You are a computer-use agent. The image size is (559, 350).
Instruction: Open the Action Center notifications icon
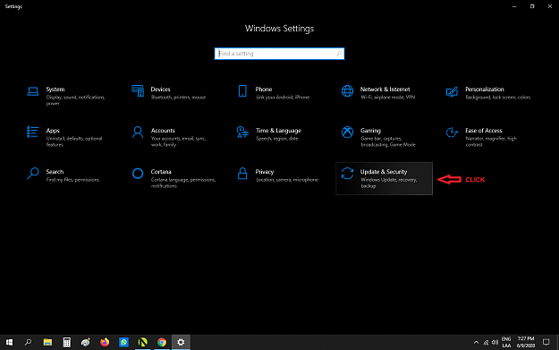click(x=546, y=342)
